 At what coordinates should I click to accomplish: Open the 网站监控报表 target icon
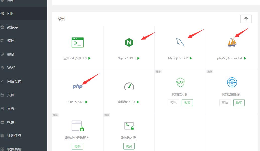click(232, 82)
